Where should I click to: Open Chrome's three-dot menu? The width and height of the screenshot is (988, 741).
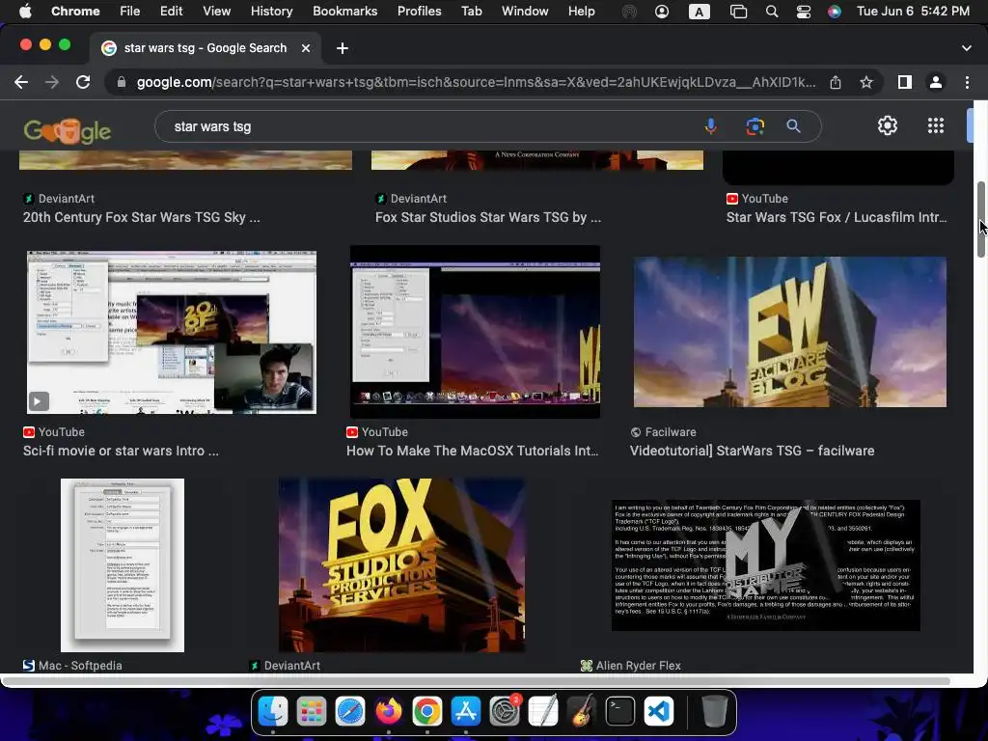967,82
